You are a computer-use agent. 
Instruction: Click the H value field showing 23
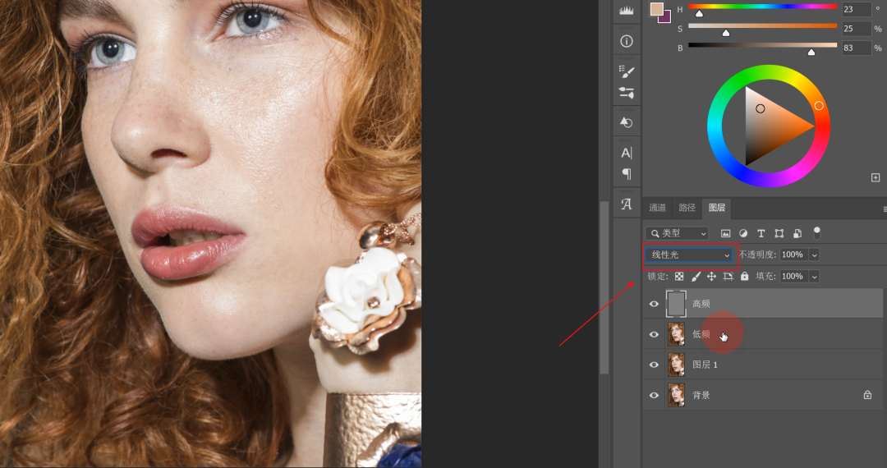point(856,9)
